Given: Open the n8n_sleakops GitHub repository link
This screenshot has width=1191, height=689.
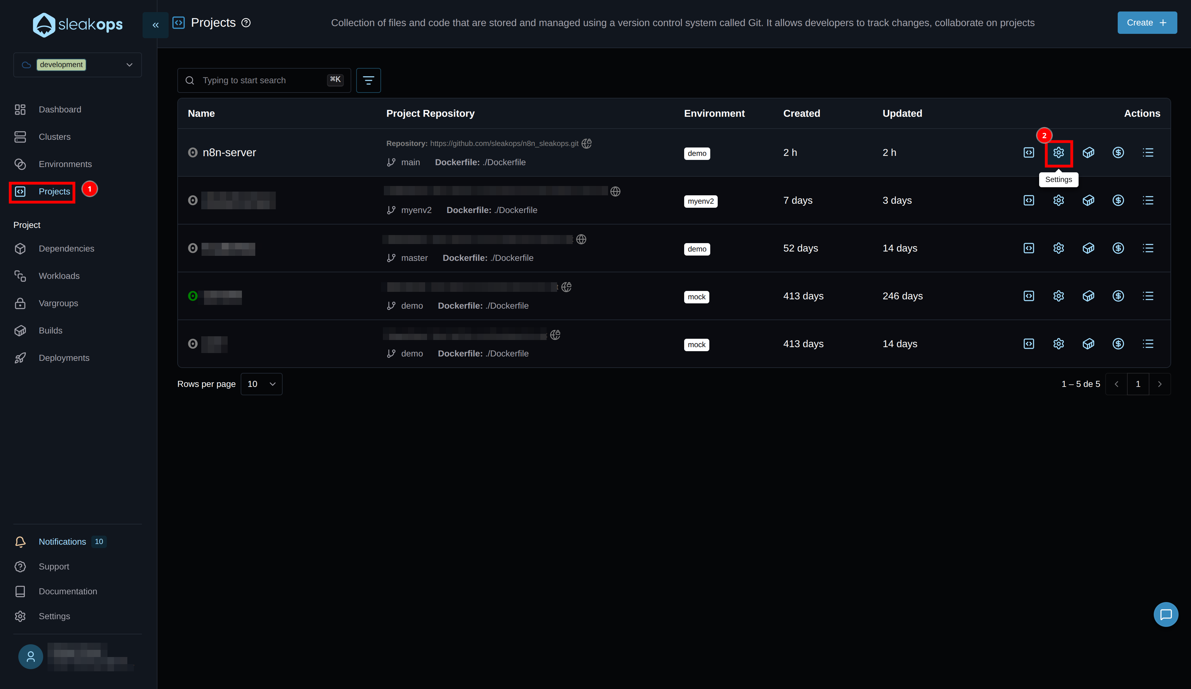Looking at the screenshot, I should point(504,143).
